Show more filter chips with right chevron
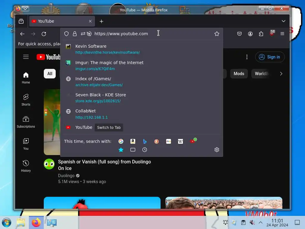The width and height of the screenshot is (305, 229). [x=281, y=74]
